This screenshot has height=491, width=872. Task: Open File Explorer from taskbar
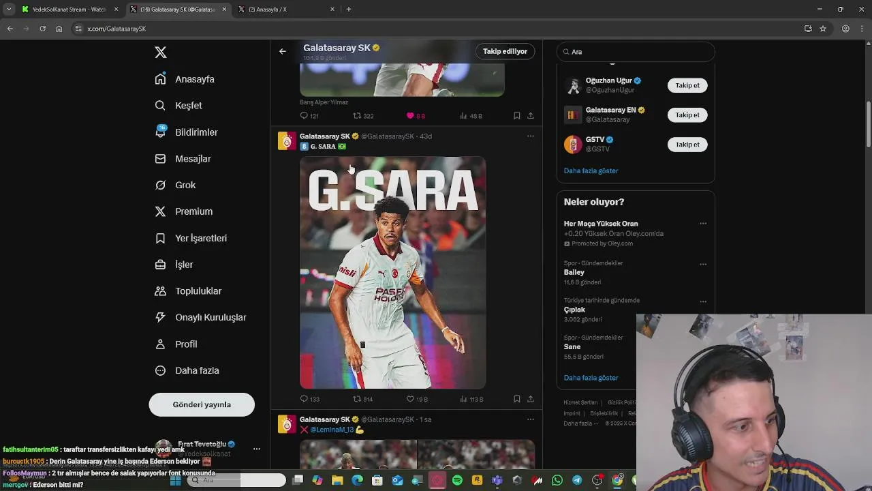click(x=337, y=481)
